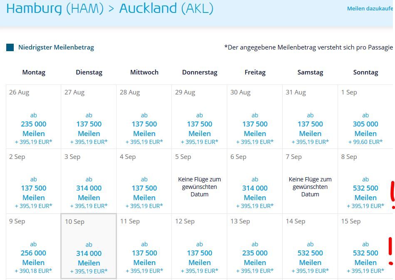The height and width of the screenshot is (280, 395).
Task: Pick the 2 Sep Montag fare
Action: [33, 181]
